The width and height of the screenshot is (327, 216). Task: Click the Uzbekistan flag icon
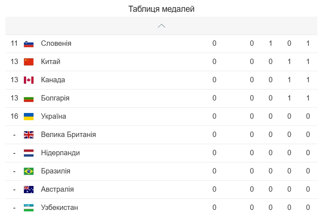click(29, 208)
